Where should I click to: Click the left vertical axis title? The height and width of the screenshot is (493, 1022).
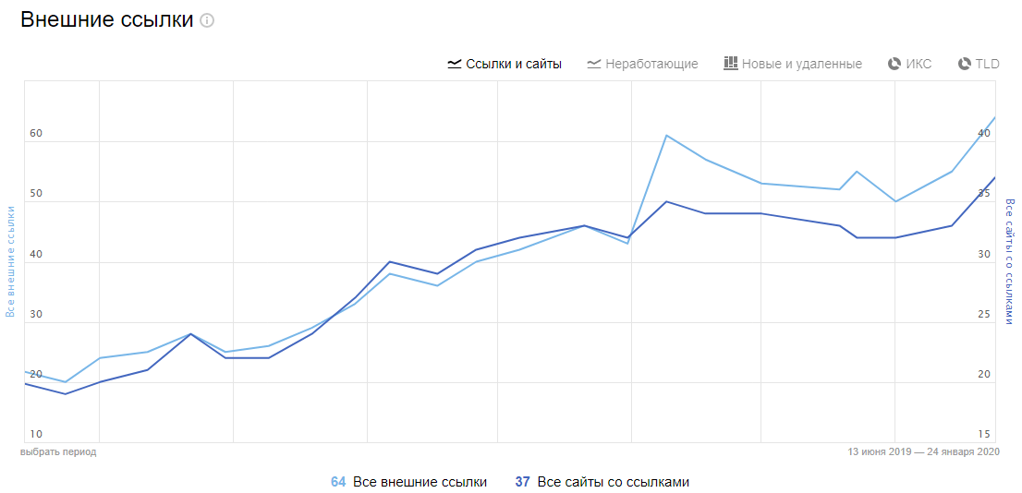click(x=11, y=261)
